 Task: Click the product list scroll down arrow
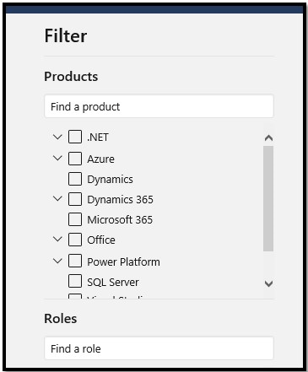pos(268,283)
